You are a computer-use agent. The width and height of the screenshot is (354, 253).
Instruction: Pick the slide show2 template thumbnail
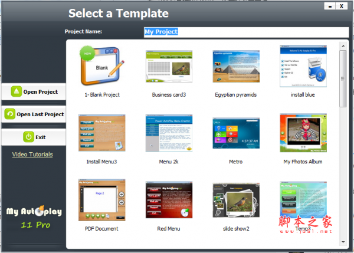(x=236, y=200)
